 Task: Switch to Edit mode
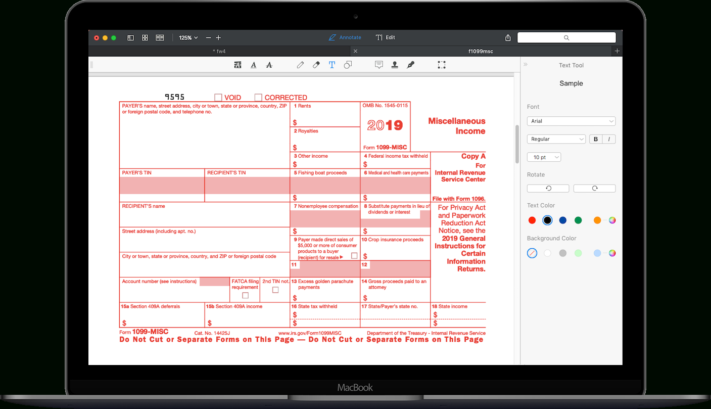click(386, 37)
